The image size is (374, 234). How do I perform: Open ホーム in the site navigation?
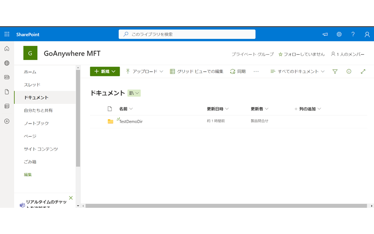pos(30,72)
